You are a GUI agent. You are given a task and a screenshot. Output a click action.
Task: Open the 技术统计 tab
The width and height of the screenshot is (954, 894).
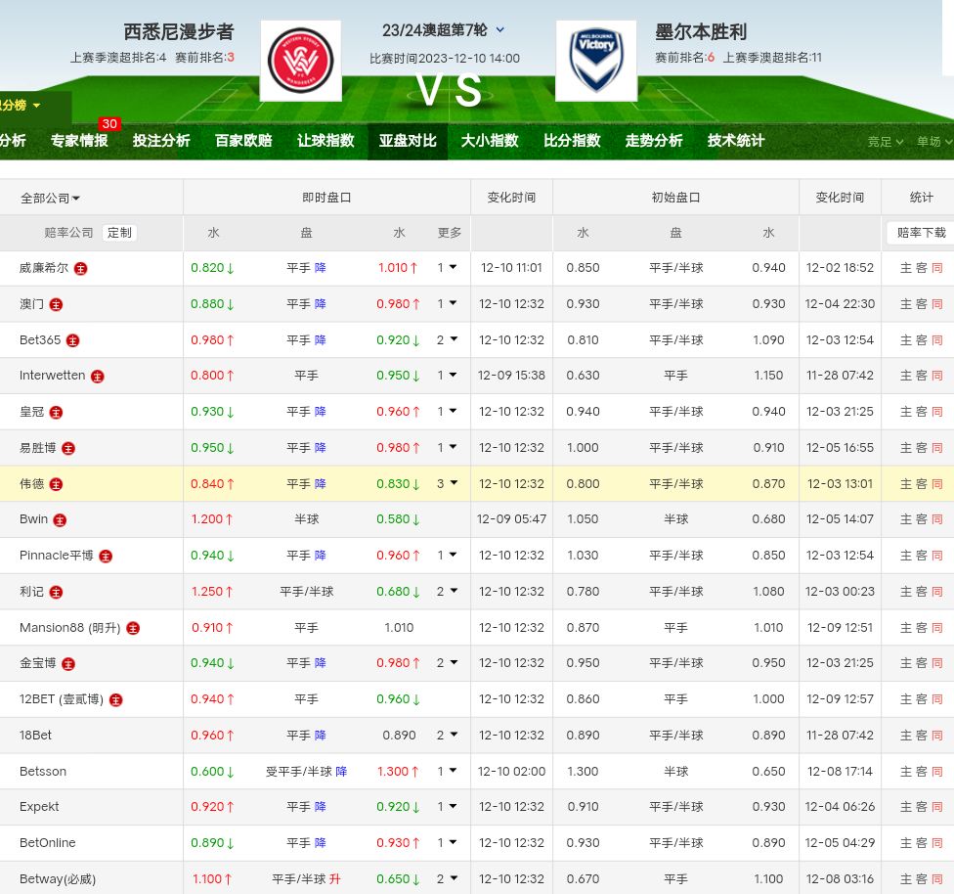coord(736,141)
